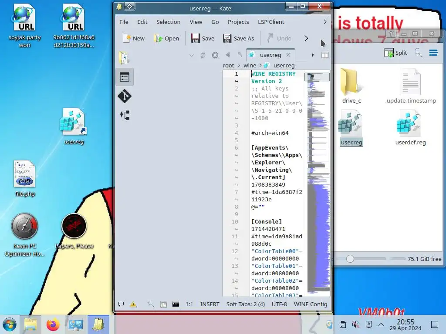Click the Quick Open lightning icon
Image resolution: width=446 pixels, height=334 pixels.
(x=313, y=55)
